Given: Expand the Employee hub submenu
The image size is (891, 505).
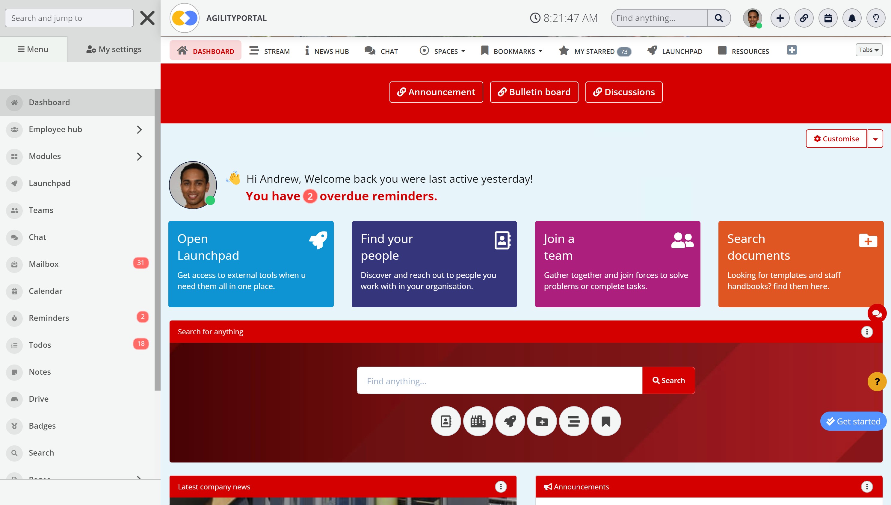Looking at the screenshot, I should pos(139,129).
